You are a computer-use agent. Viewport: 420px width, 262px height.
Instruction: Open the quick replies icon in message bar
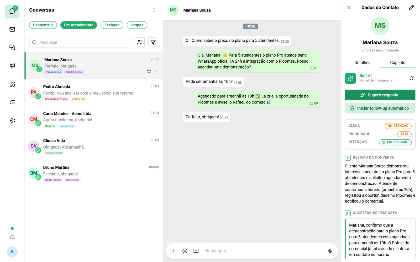click(x=196, y=251)
